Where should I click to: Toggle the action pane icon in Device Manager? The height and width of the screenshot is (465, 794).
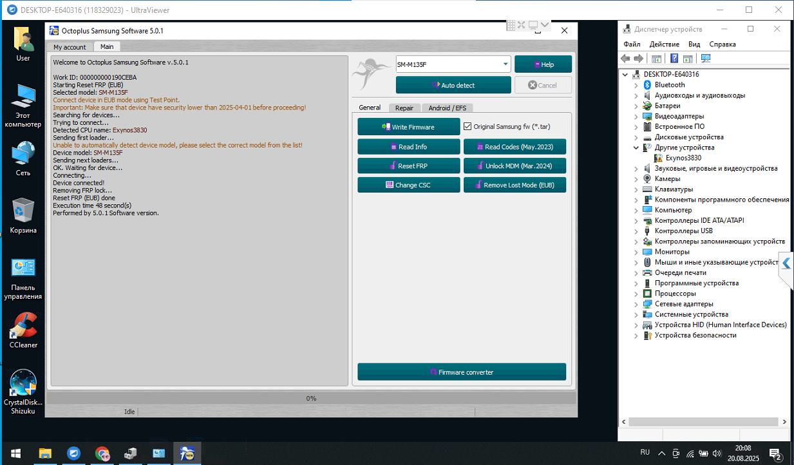pos(688,59)
